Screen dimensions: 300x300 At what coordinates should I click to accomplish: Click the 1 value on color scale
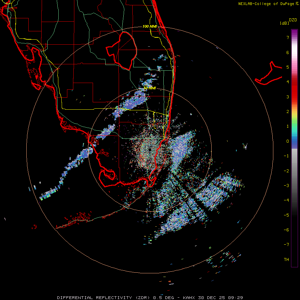click(288, 126)
